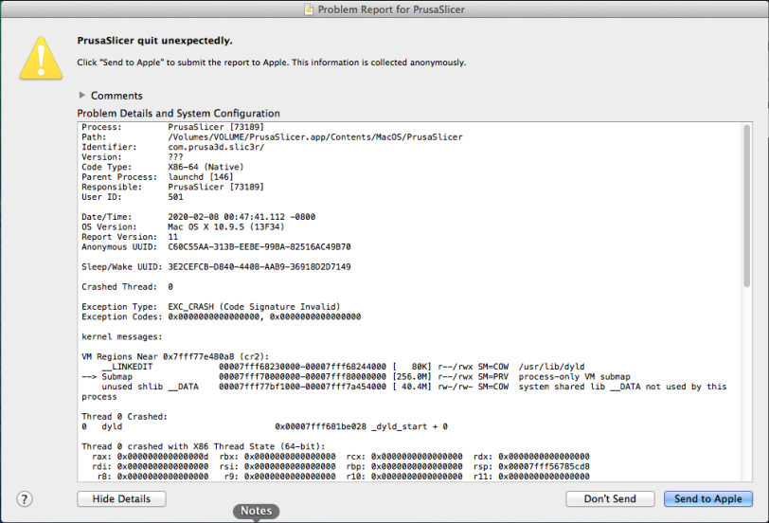
Task: Click the 'Parent Process: launchd [146]' line
Action: coord(157,177)
